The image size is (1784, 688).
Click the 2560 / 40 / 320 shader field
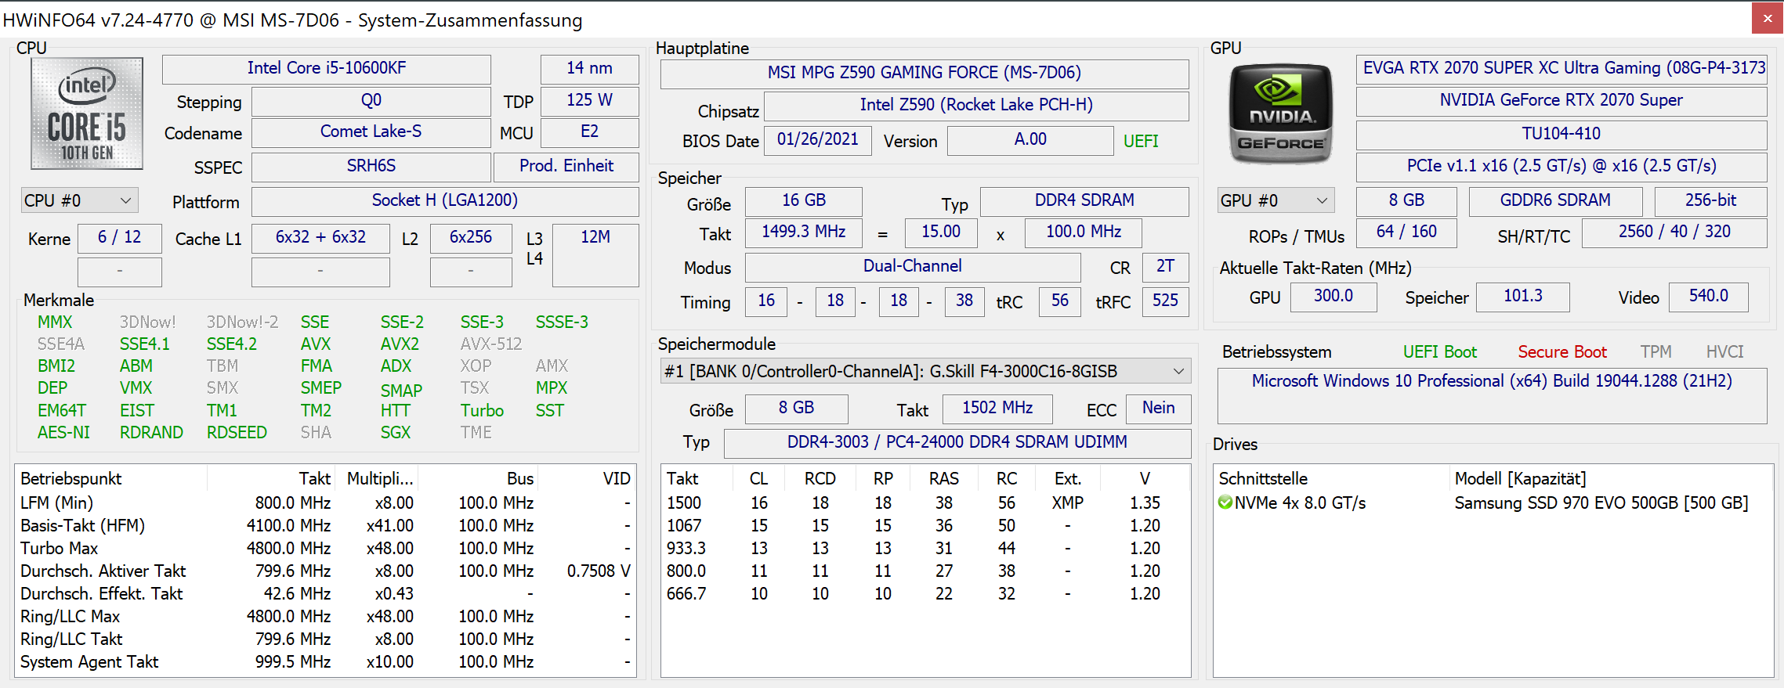click(x=1674, y=232)
